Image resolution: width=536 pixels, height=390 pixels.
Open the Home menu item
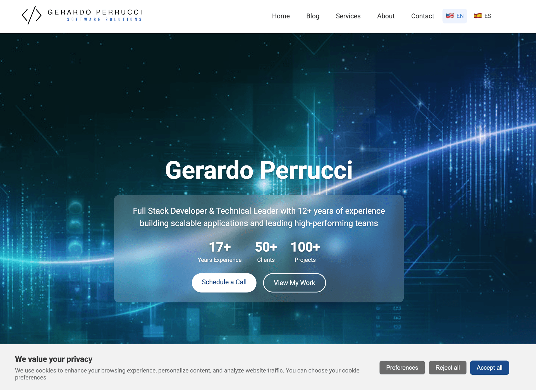[281, 16]
